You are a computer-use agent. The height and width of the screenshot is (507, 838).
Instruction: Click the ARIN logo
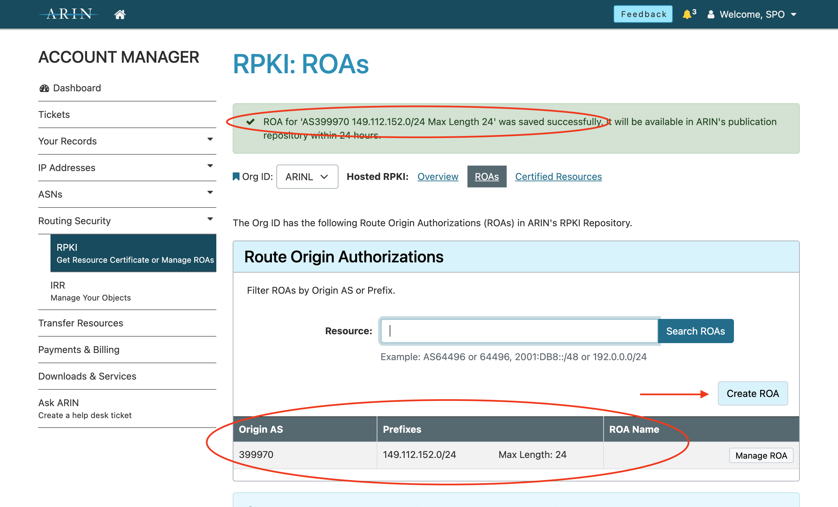[x=69, y=14]
